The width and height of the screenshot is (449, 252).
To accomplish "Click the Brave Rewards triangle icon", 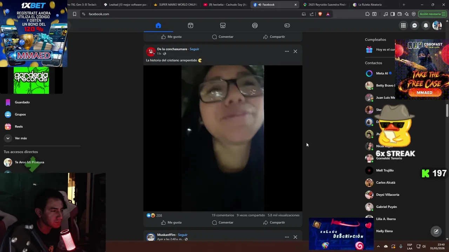I will coord(328,14).
